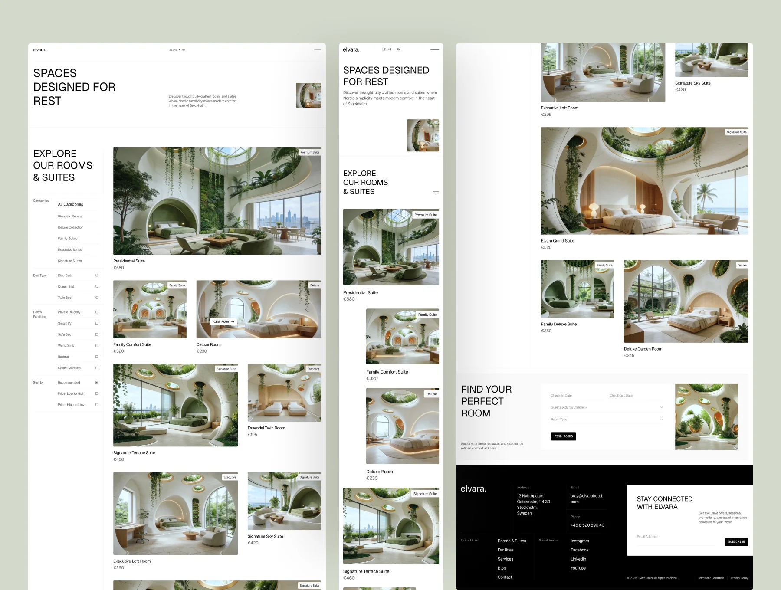Open Executive Loft Room image in desktop view
This screenshot has height=590, width=781.
[175, 514]
